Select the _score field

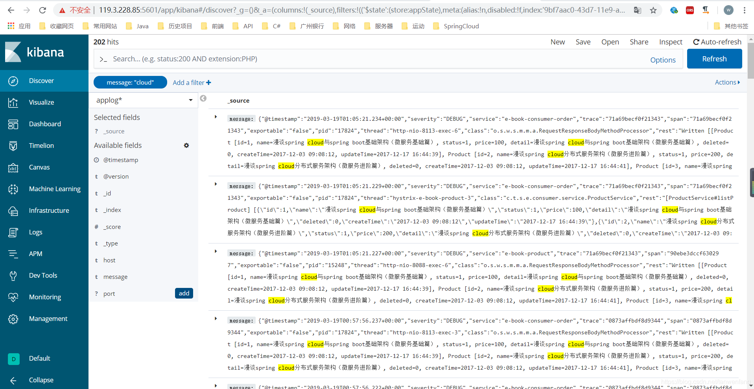112,227
